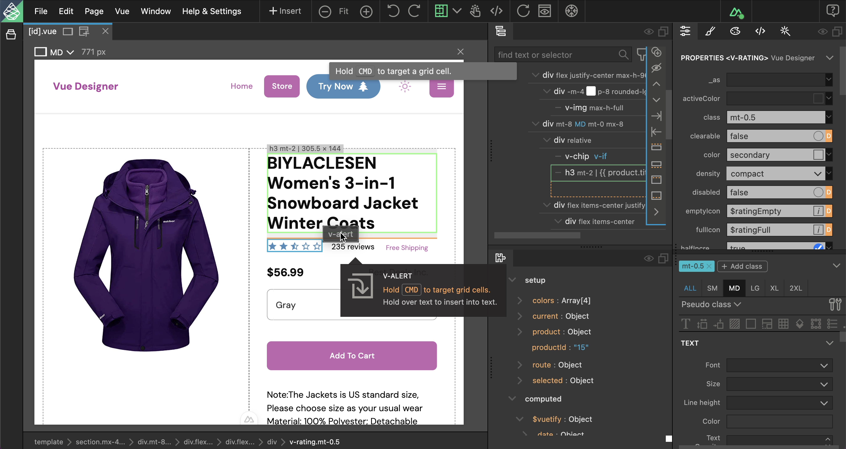Toggle the disabled false switch
This screenshot has height=449, width=846.
coord(818,192)
